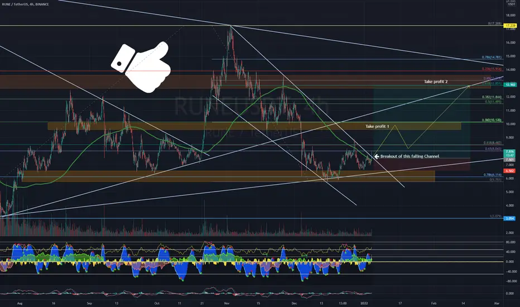Select Fibonacci level label 0.382(11.844)

[492, 97]
